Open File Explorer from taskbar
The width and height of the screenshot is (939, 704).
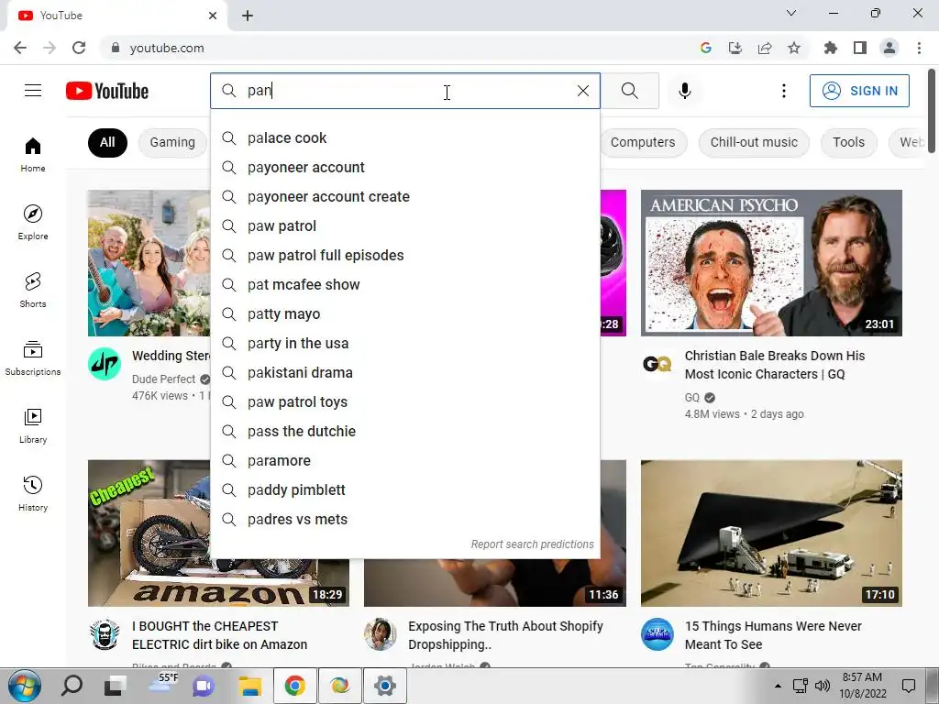pyautogui.click(x=250, y=686)
